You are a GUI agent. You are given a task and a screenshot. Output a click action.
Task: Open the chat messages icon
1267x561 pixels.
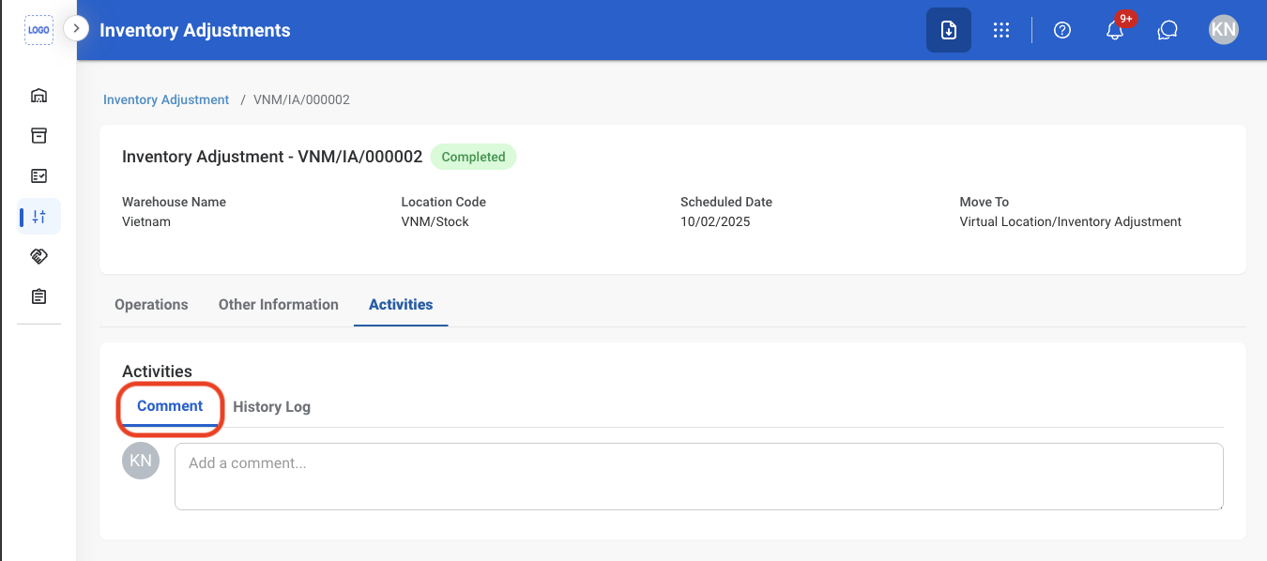coord(1168,30)
